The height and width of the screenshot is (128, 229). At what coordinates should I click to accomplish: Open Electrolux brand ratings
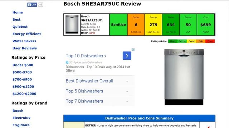[21, 118]
